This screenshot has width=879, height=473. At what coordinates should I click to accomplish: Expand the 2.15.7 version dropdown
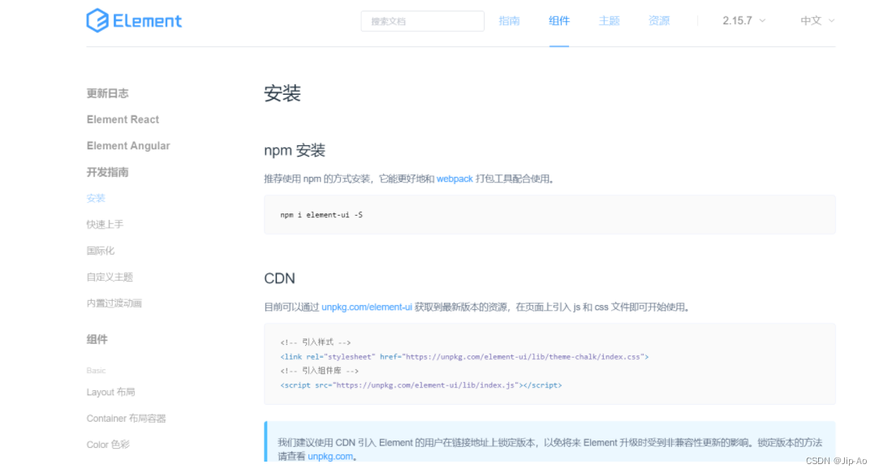click(743, 21)
